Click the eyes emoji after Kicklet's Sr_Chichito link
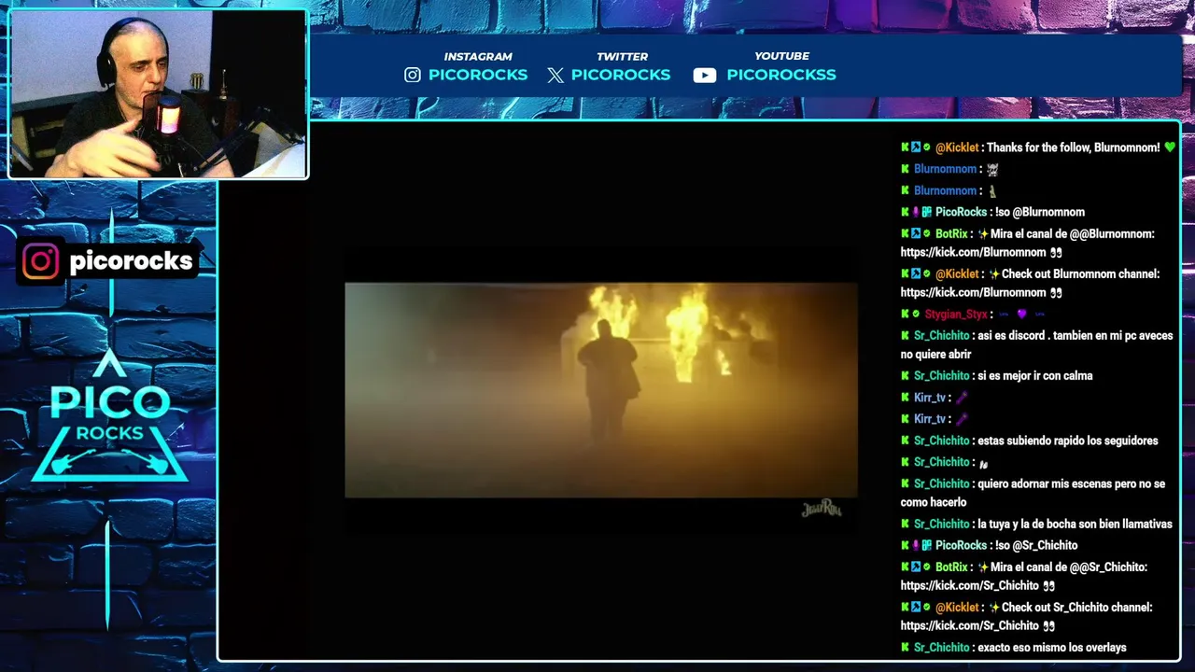The height and width of the screenshot is (672, 1195). coord(1049,626)
